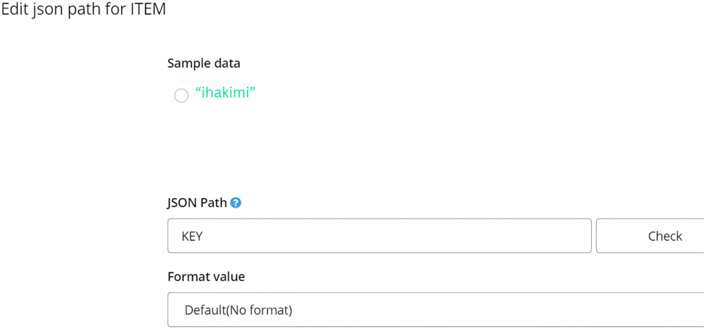This screenshot has width=704, height=332.
Task: Select the radio button beside "ihakimi"
Action: [x=181, y=96]
